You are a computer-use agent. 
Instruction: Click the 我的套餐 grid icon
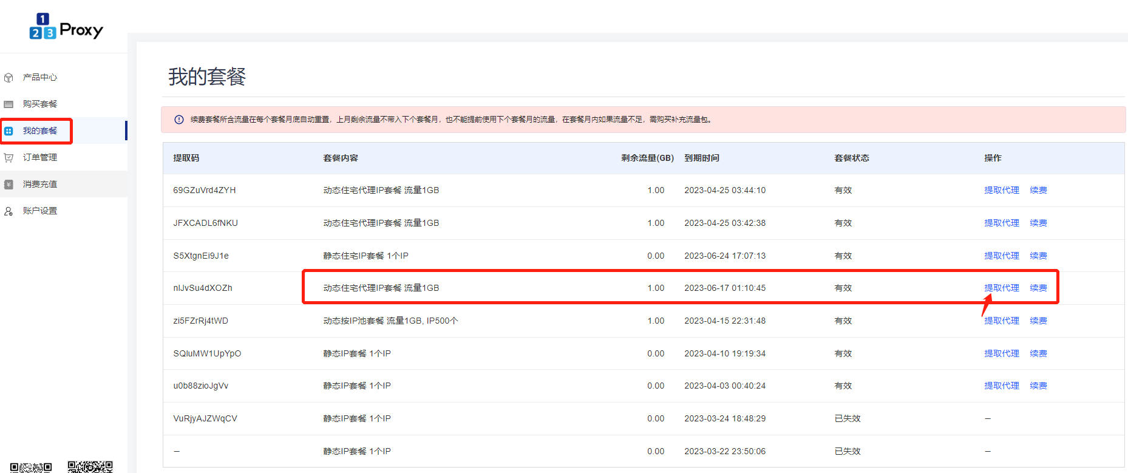pyautogui.click(x=8, y=131)
